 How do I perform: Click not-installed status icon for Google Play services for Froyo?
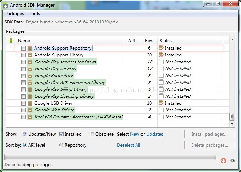click(x=161, y=62)
